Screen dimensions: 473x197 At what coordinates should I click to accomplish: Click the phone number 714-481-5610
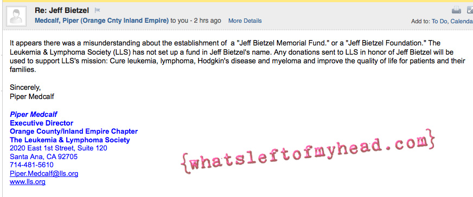[31, 165]
